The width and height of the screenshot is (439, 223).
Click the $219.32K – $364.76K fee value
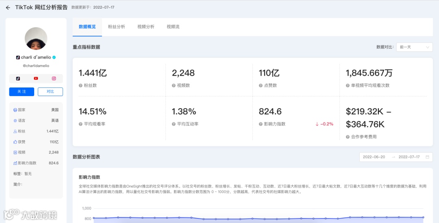click(368, 118)
